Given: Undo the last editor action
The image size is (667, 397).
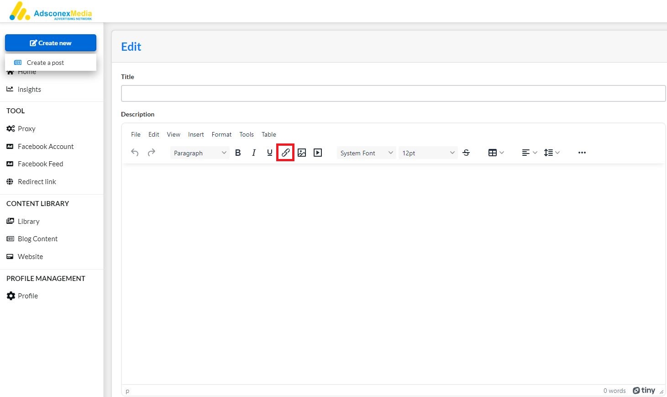Looking at the screenshot, I should coord(135,153).
